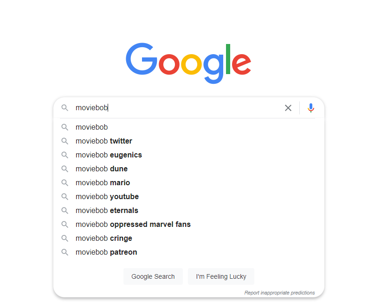381x307 pixels.
Task: Choose the 'moviebob eugenics' suggestion
Action: (x=109, y=155)
